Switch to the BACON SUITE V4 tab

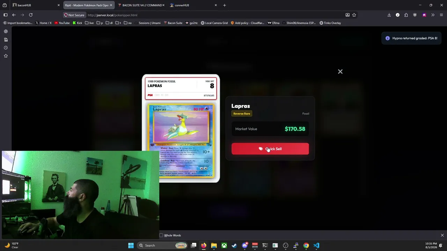tap(141, 5)
